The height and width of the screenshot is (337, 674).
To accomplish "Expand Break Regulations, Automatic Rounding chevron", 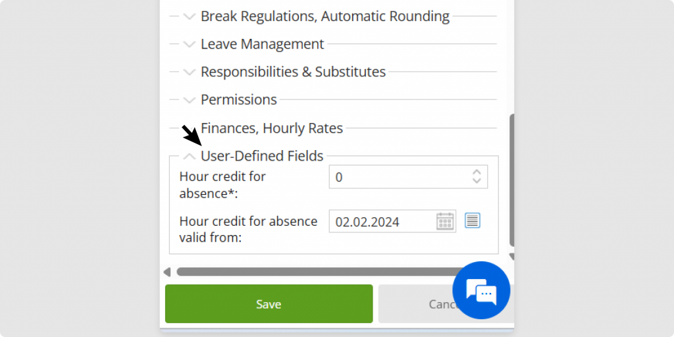I will pyautogui.click(x=190, y=16).
